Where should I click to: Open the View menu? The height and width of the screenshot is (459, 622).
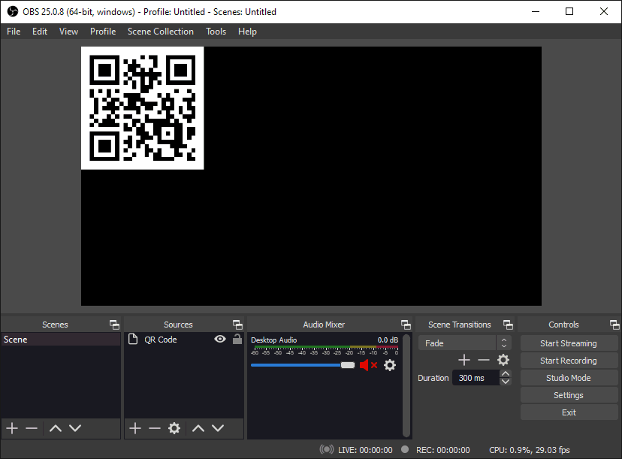68,32
